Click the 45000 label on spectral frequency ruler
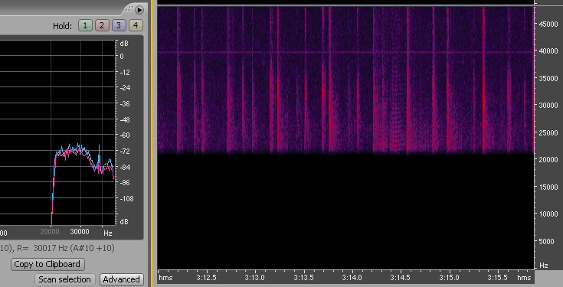This screenshot has height=287, width=563. (x=548, y=24)
